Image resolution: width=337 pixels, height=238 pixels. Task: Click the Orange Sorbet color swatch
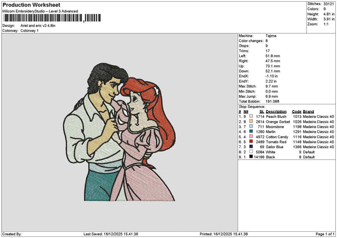tap(251, 121)
